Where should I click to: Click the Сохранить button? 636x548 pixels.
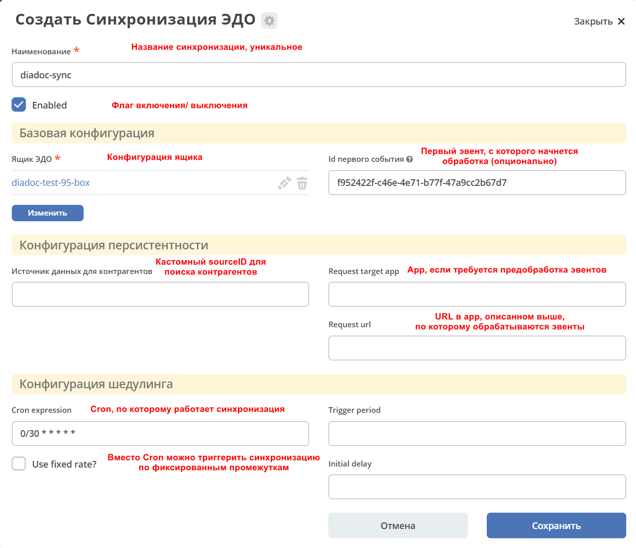[x=556, y=525]
